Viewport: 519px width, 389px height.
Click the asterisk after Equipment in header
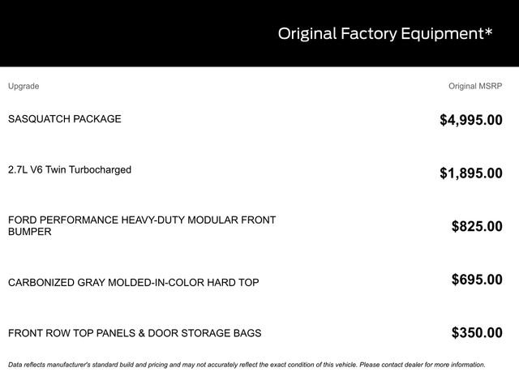[x=488, y=32]
